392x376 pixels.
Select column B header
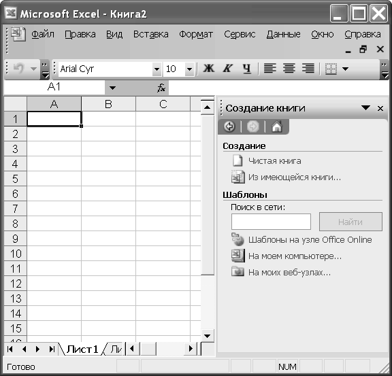108,104
